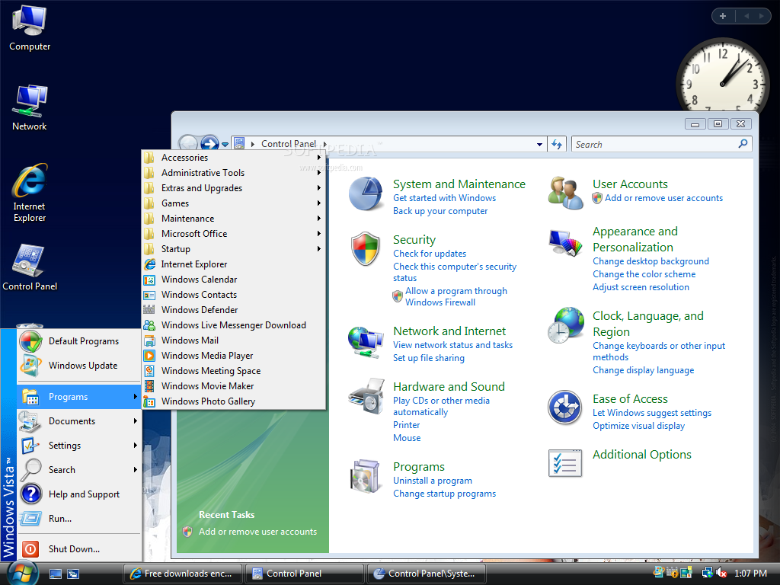Click Adjust screen resolution link
The image size is (780, 585).
click(641, 287)
